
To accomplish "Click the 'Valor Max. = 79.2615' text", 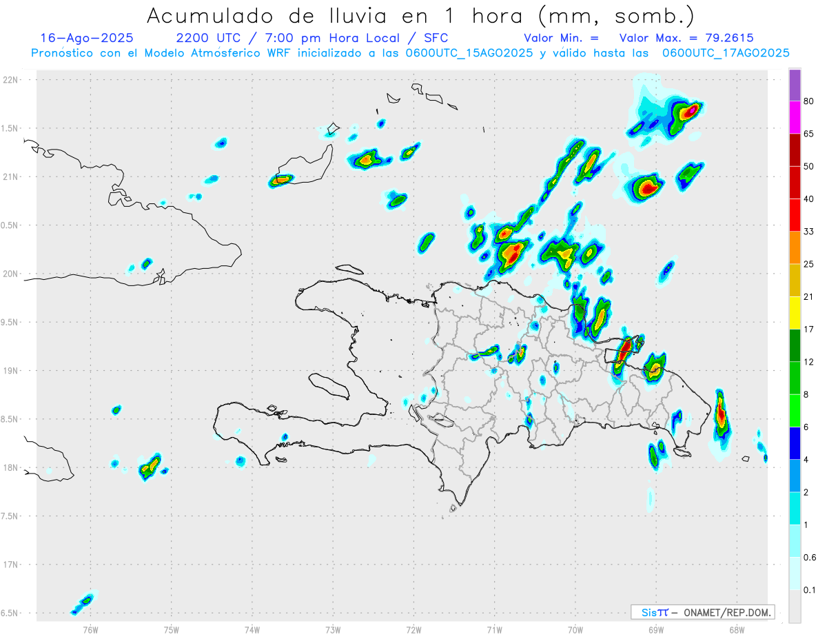I will 686,38.
